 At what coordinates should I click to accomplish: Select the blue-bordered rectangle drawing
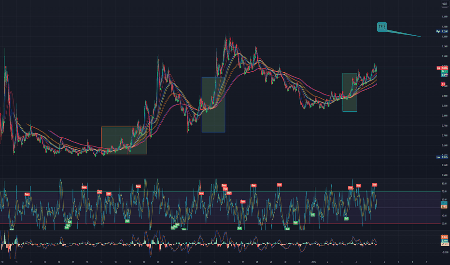click(213, 105)
